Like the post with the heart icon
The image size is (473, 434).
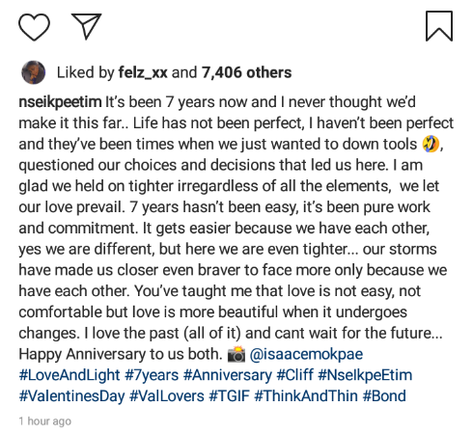click(x=34, y=27)
